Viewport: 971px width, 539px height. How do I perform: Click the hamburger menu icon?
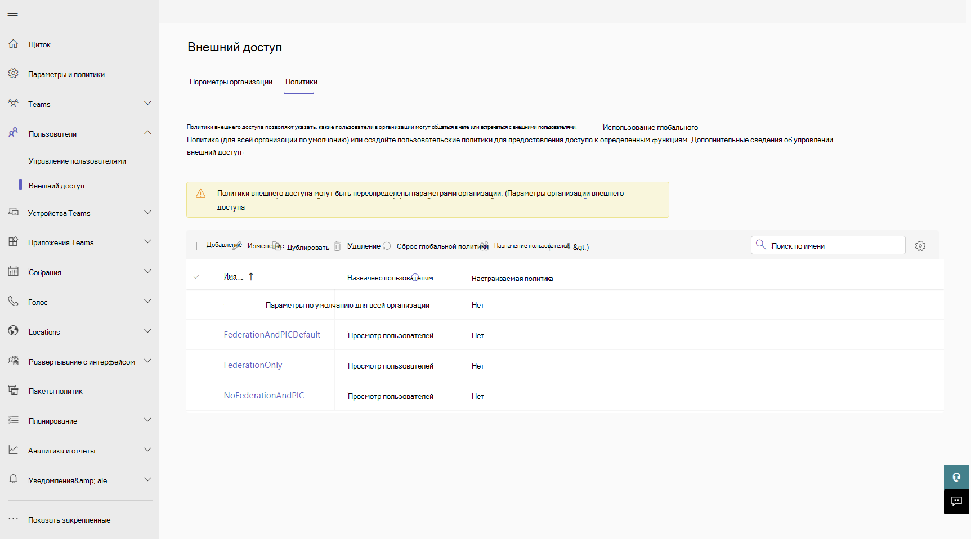point(13,13)
